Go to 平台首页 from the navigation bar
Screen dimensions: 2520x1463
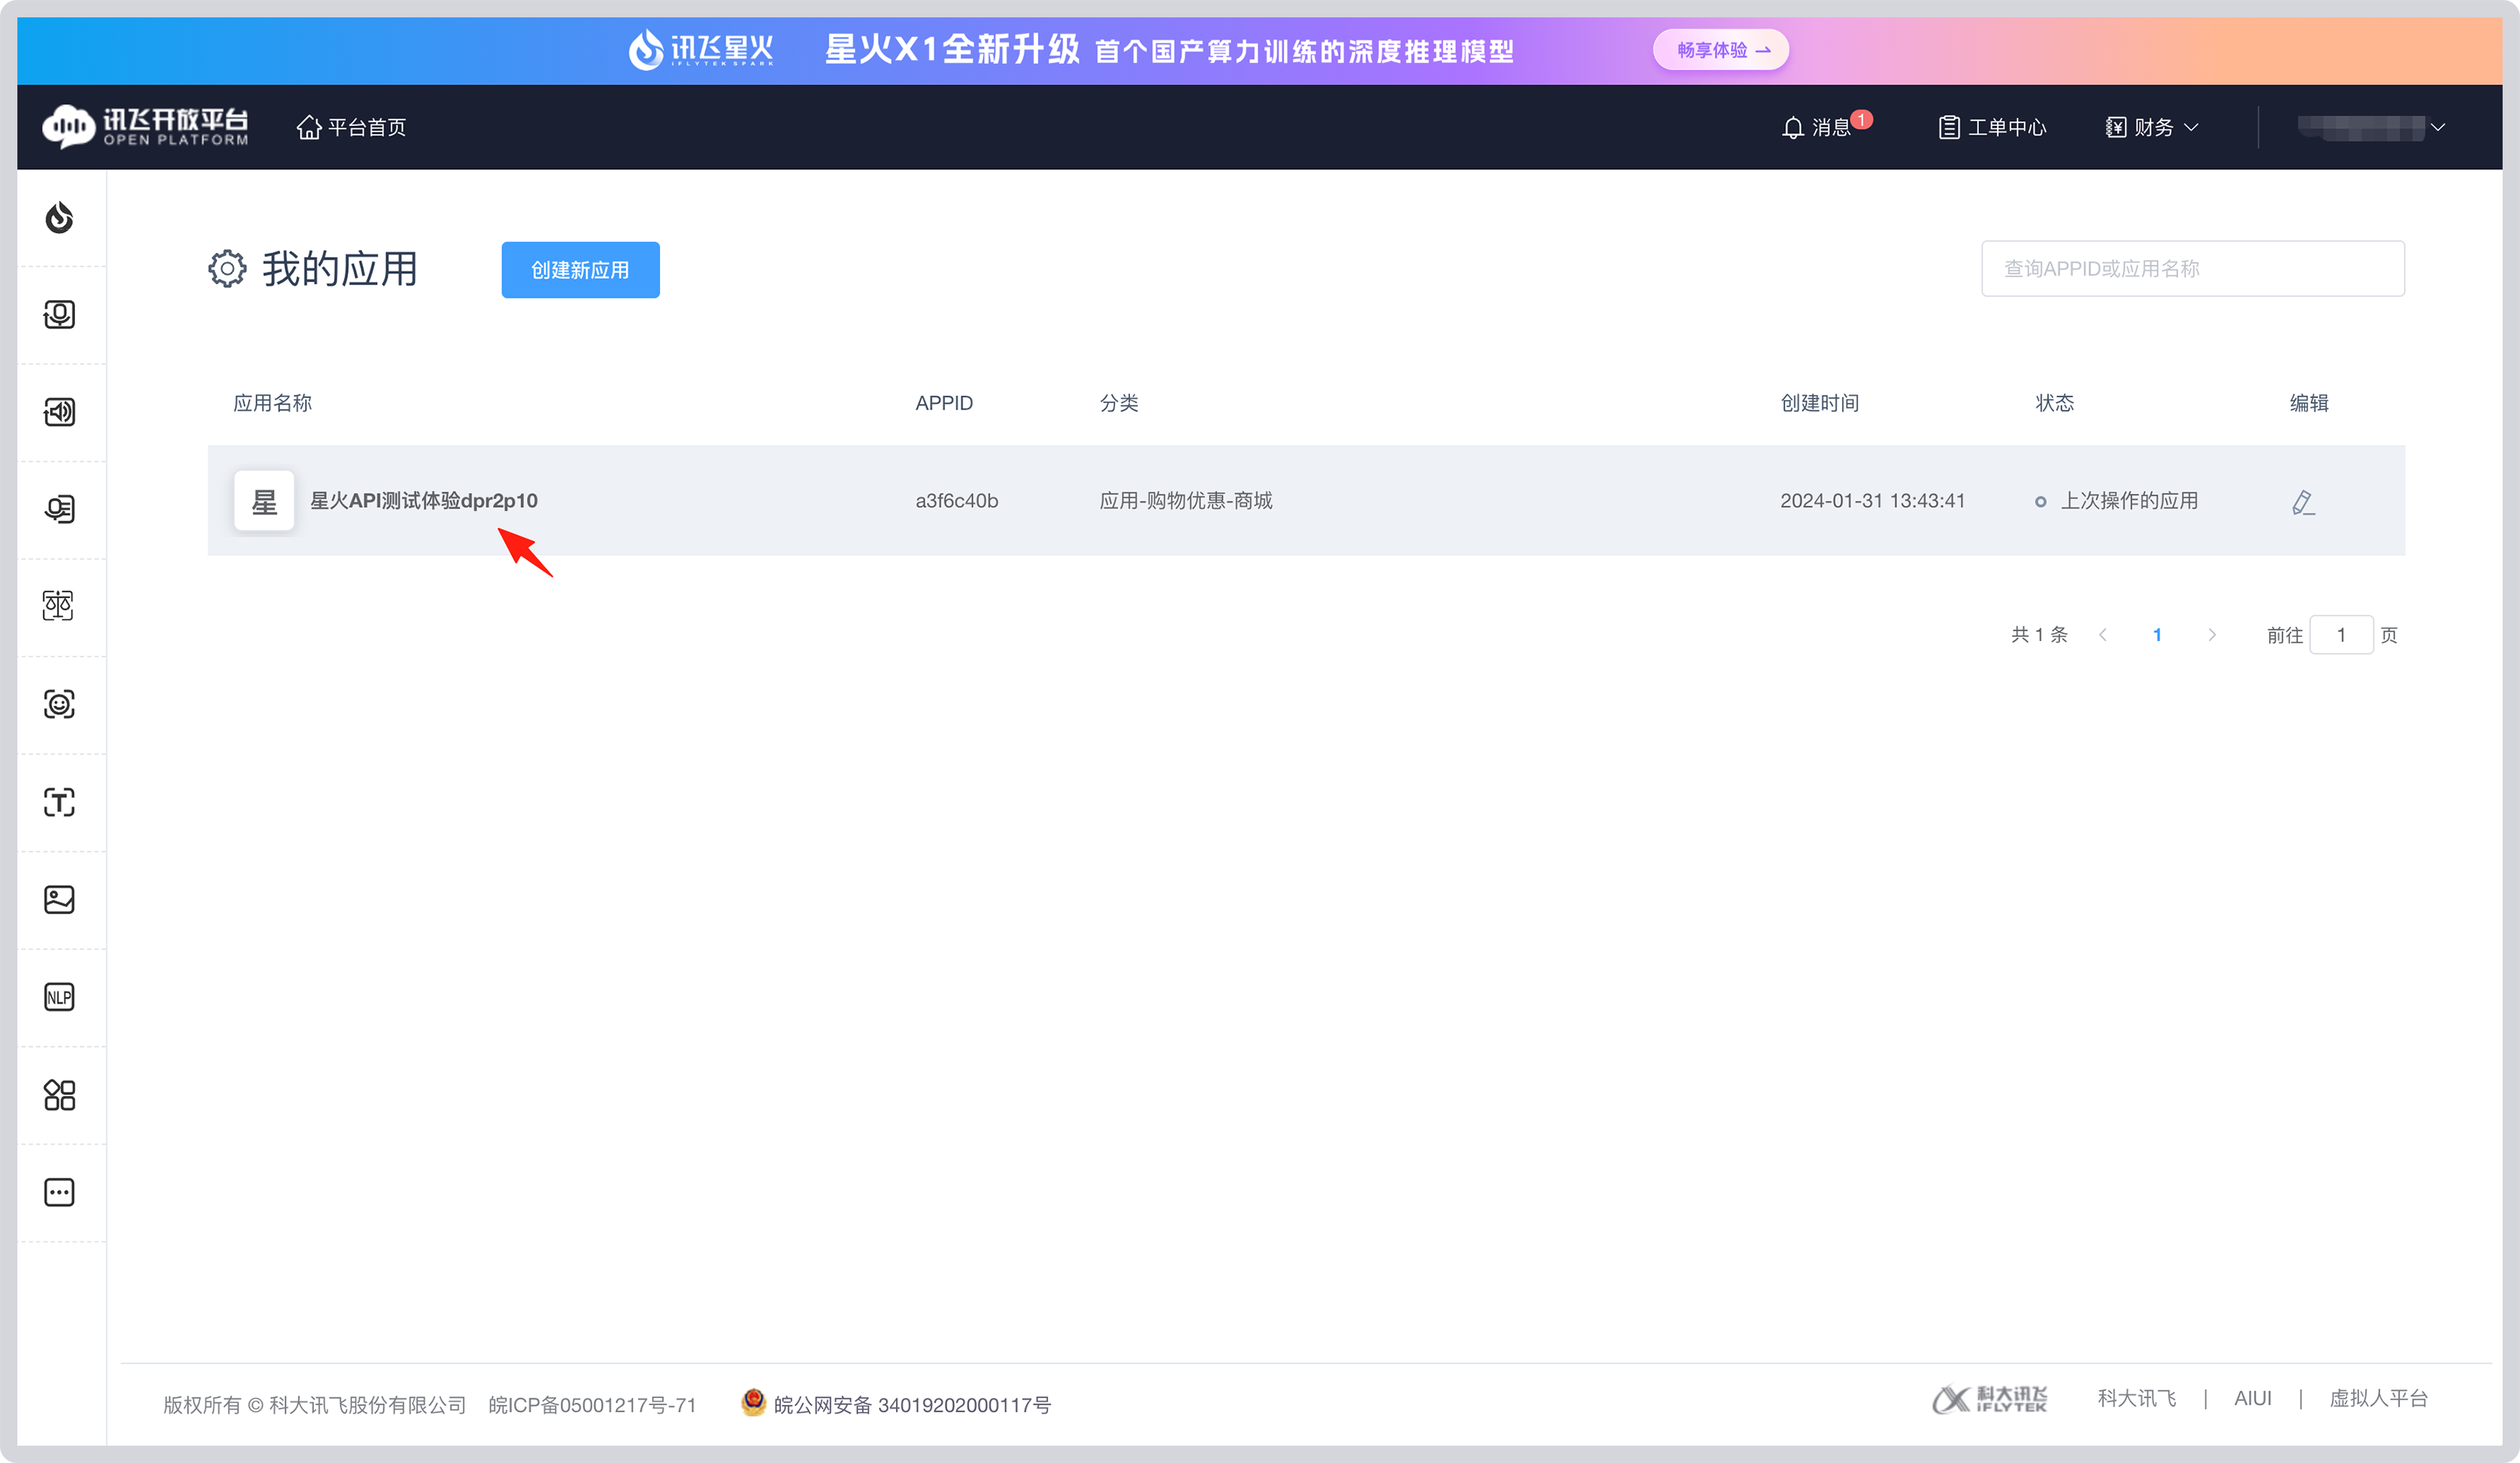[350, 127]
